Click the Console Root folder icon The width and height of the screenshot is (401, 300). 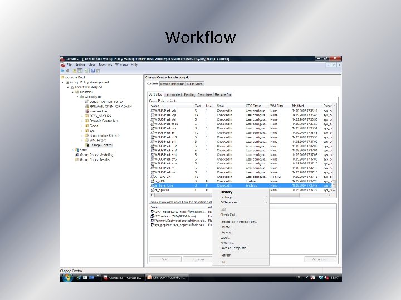pos(62,77)
